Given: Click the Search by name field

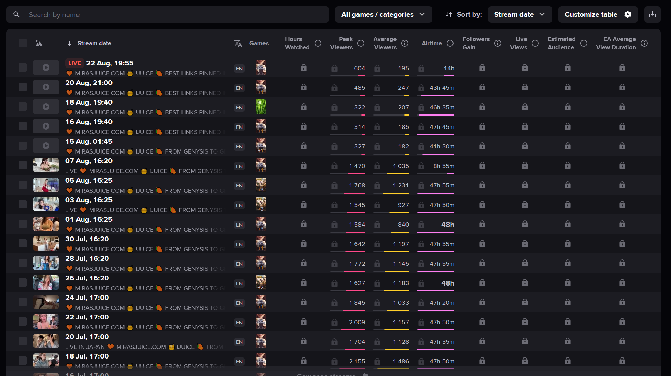Looking at the screenshot, I should click(x=172, y=15).
